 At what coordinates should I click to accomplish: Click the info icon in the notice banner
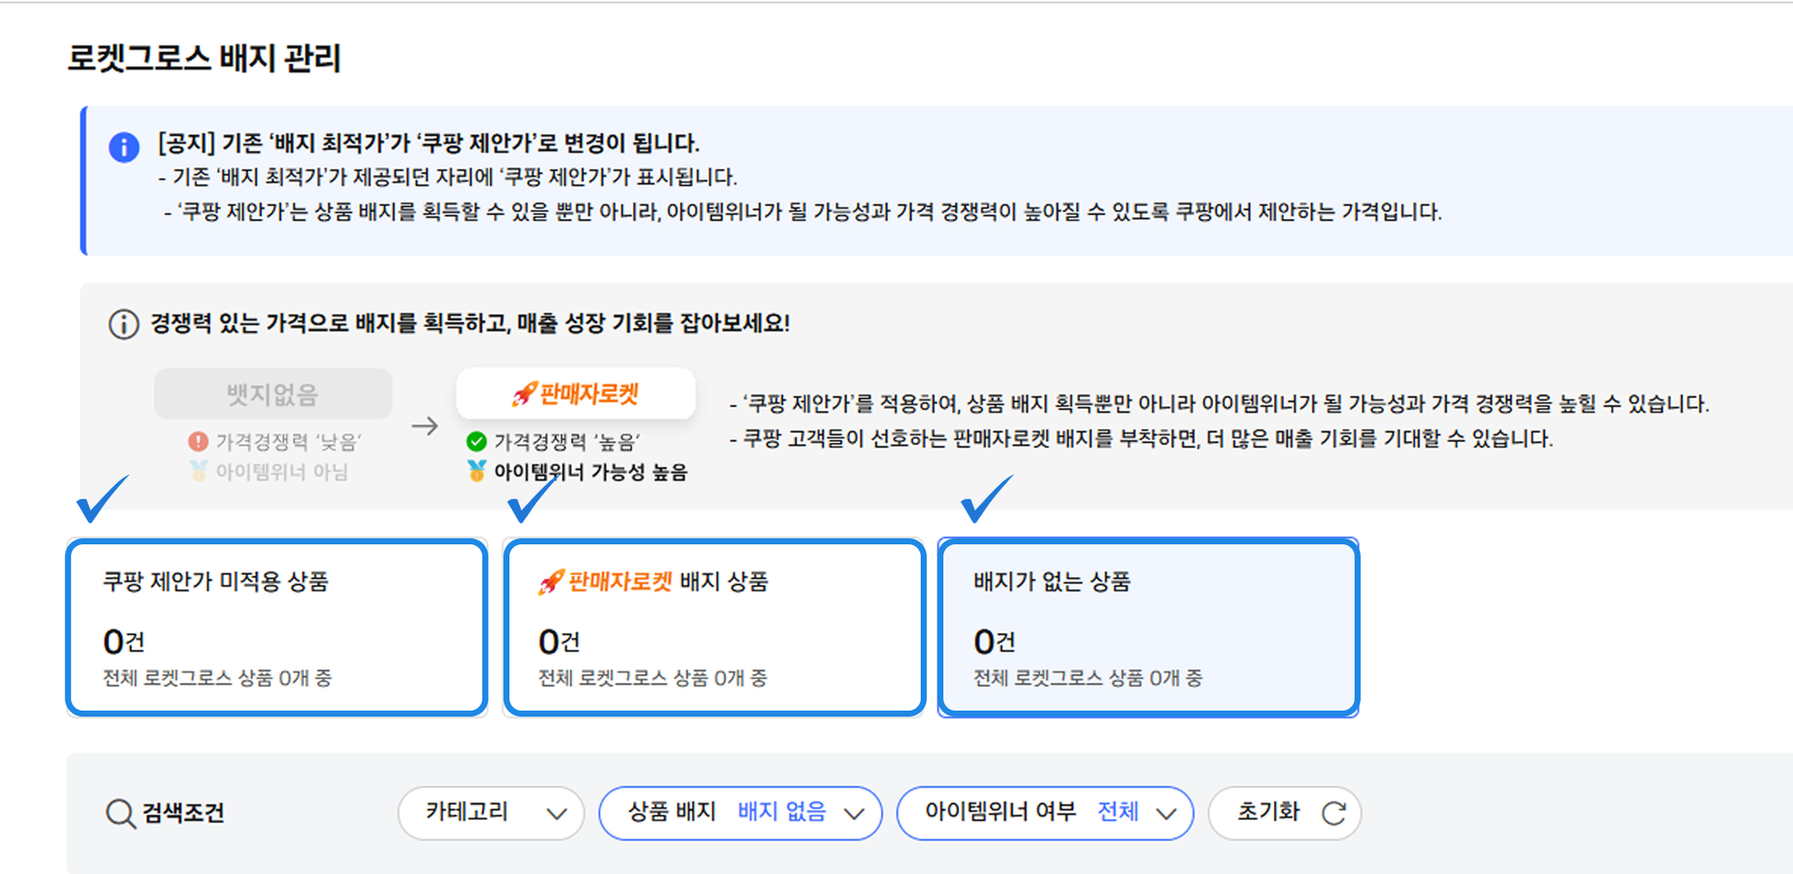pos(124,144)
